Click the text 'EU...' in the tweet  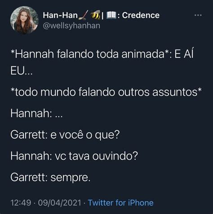pyautogui.click(x=21, y=70)
